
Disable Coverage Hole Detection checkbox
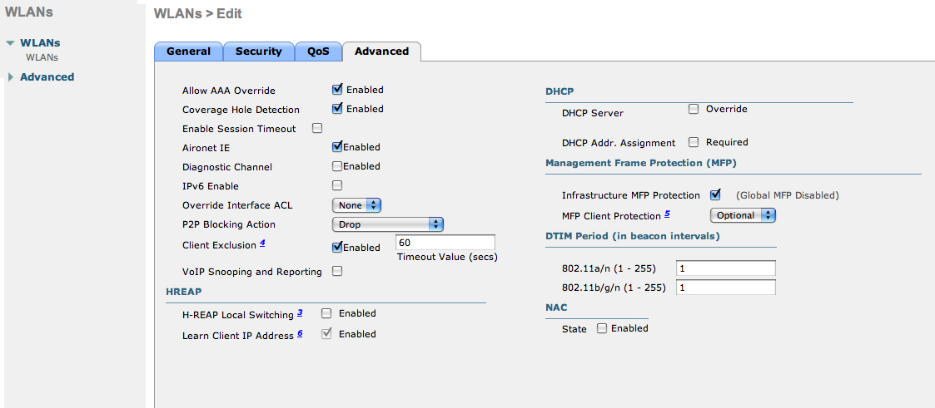[x=338, y=109]
